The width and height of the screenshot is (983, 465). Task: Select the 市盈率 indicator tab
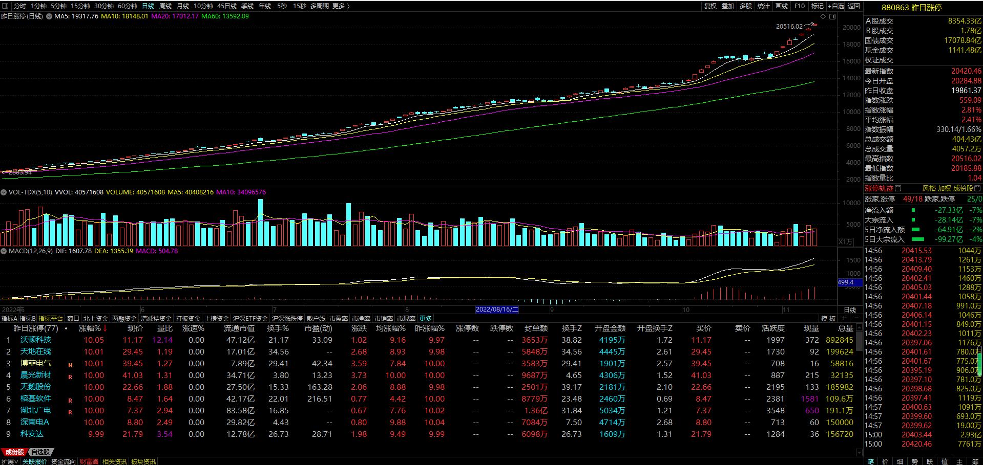click(x=339, y=318)
